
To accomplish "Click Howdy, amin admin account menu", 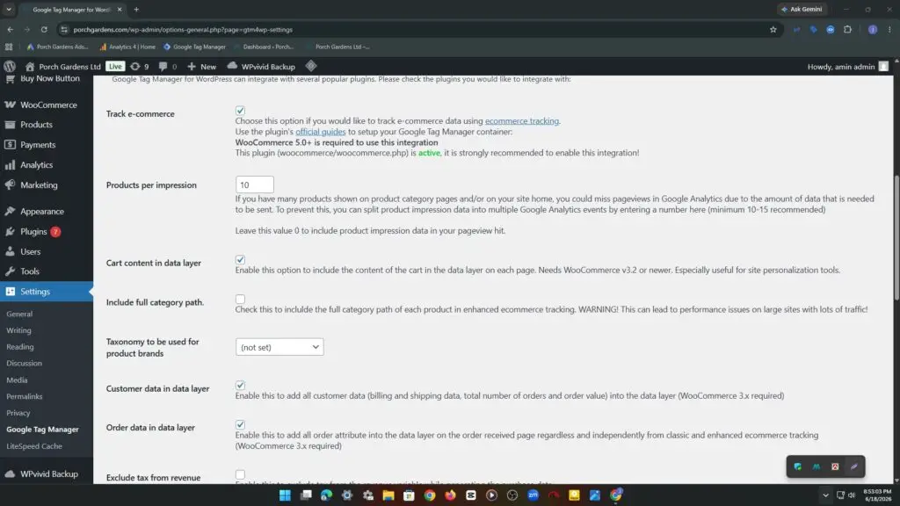I will pos(848,67).
